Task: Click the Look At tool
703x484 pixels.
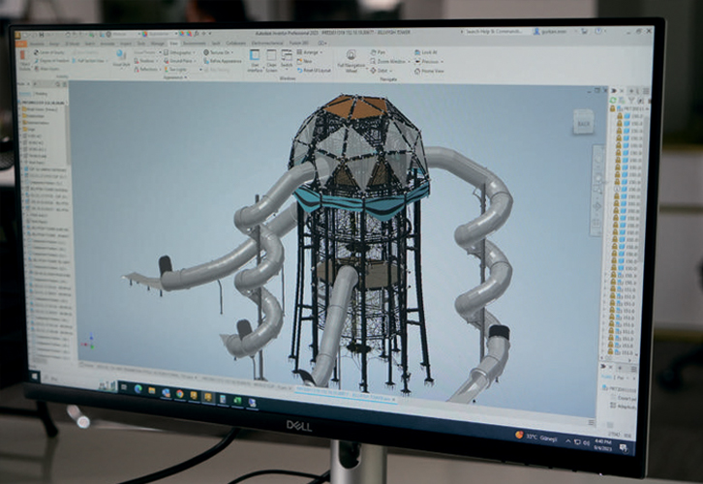Action: pos(426,52)
